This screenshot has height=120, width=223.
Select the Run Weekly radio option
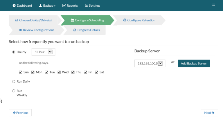click(x=14, y=91)
